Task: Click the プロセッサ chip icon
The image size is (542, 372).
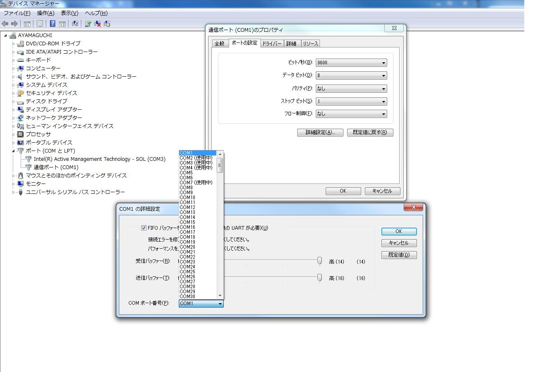Action: coord(21,134)
